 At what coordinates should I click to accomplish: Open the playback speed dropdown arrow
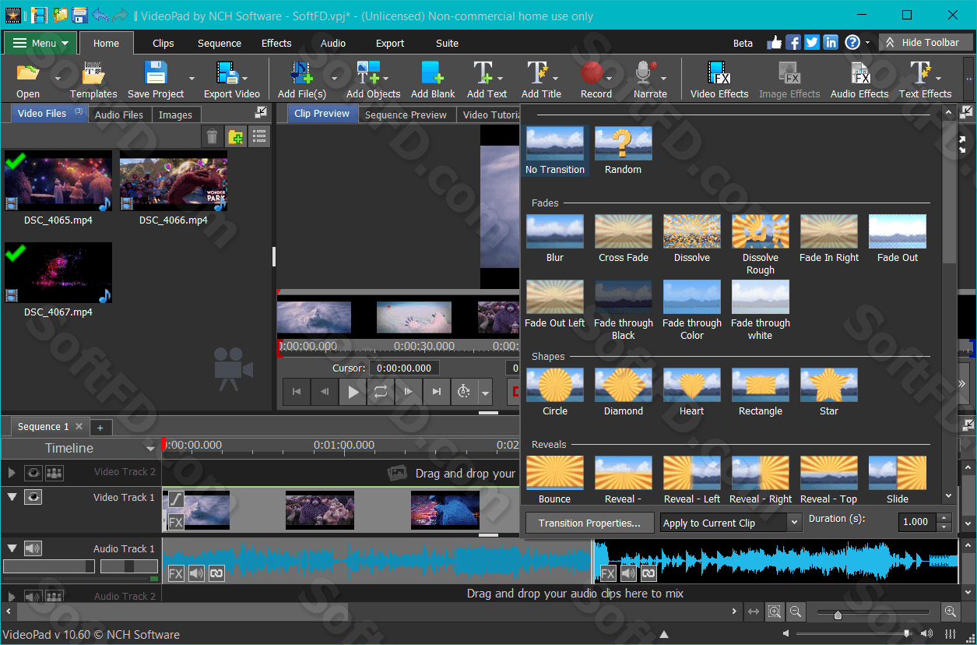point(485,392)
